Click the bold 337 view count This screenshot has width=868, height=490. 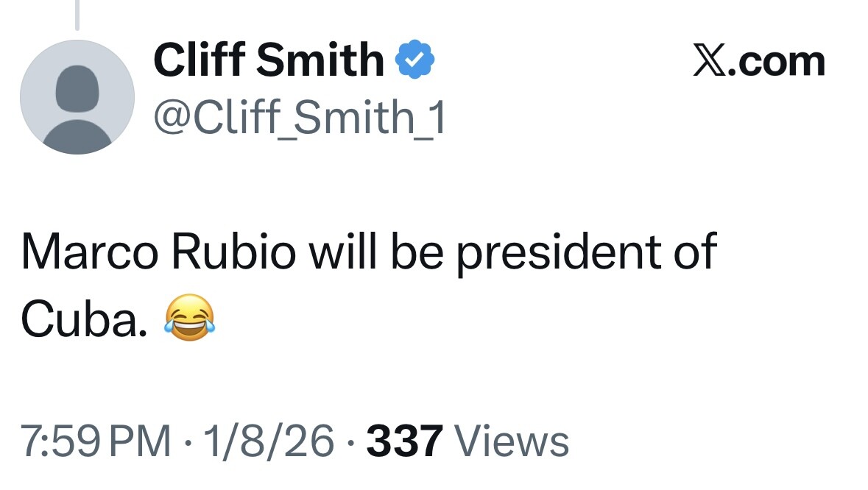[404, 441]
